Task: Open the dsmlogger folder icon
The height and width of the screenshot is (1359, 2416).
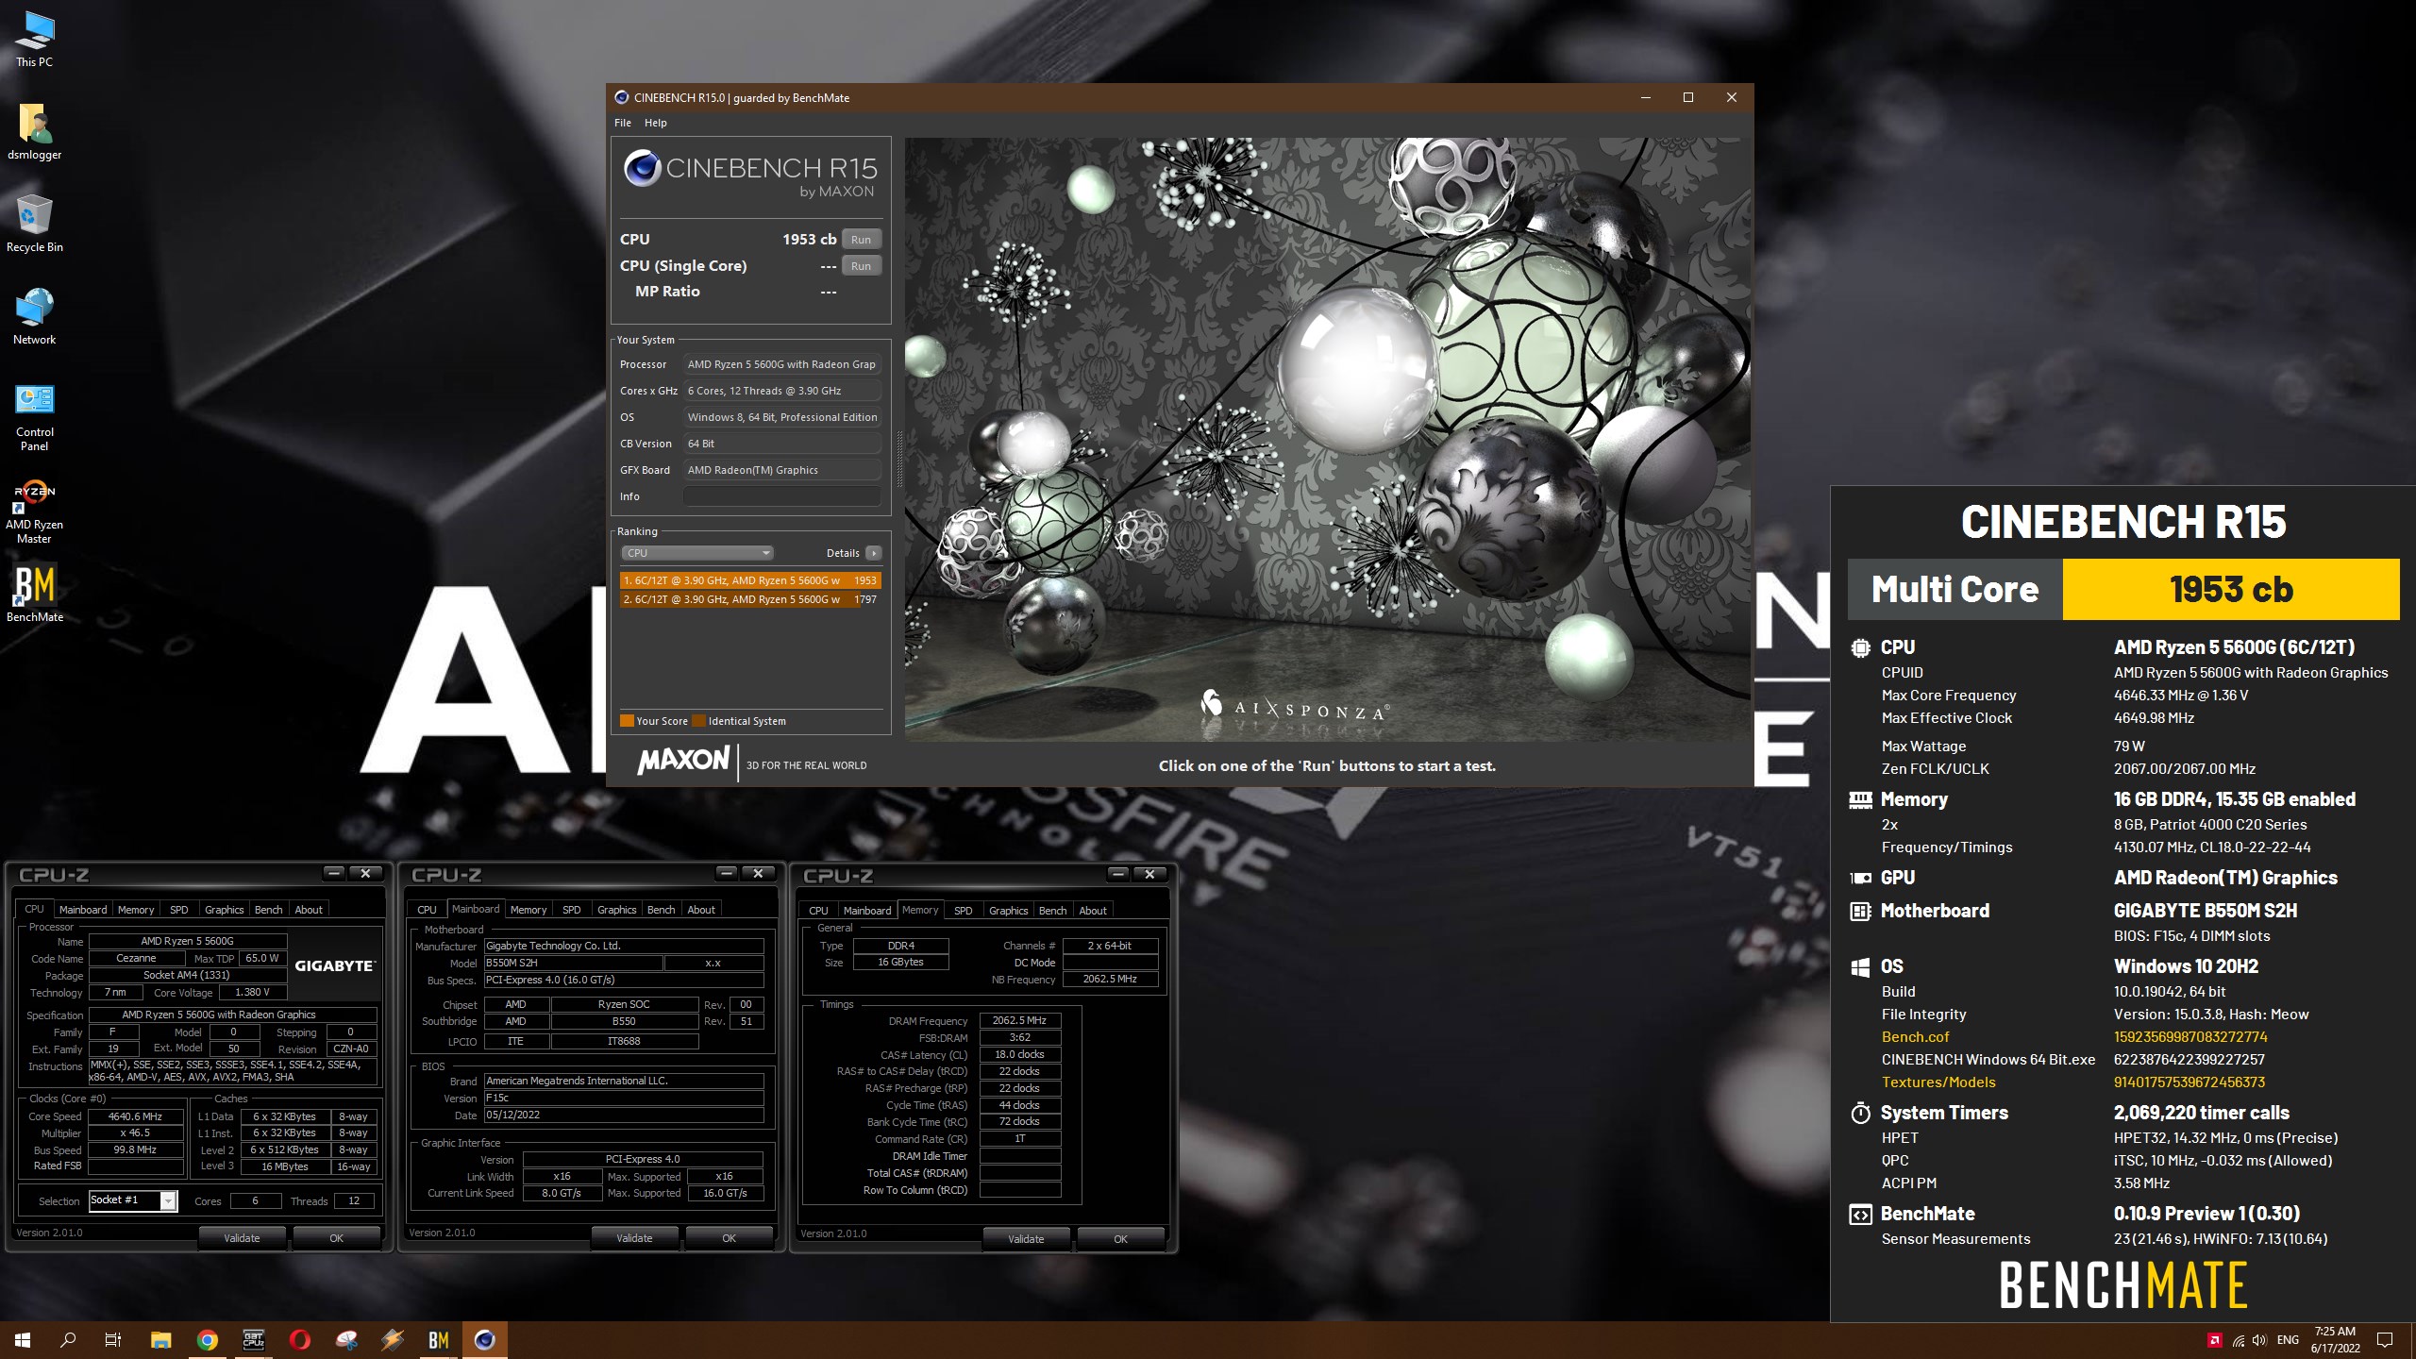Action: (x=34, y=131)
